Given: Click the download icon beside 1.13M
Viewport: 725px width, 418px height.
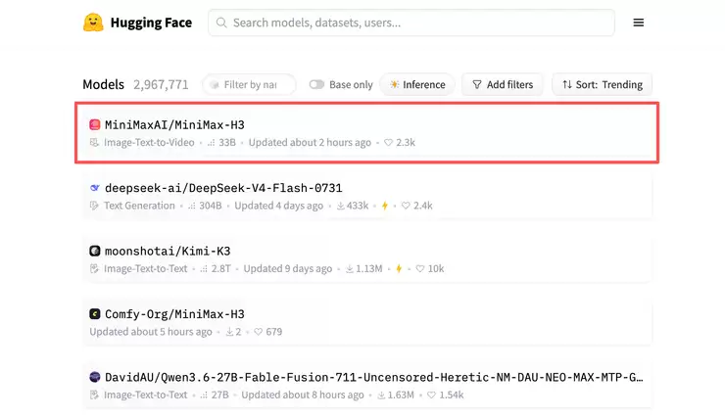Looking at the screenshot, I should [x=350, y=268].
